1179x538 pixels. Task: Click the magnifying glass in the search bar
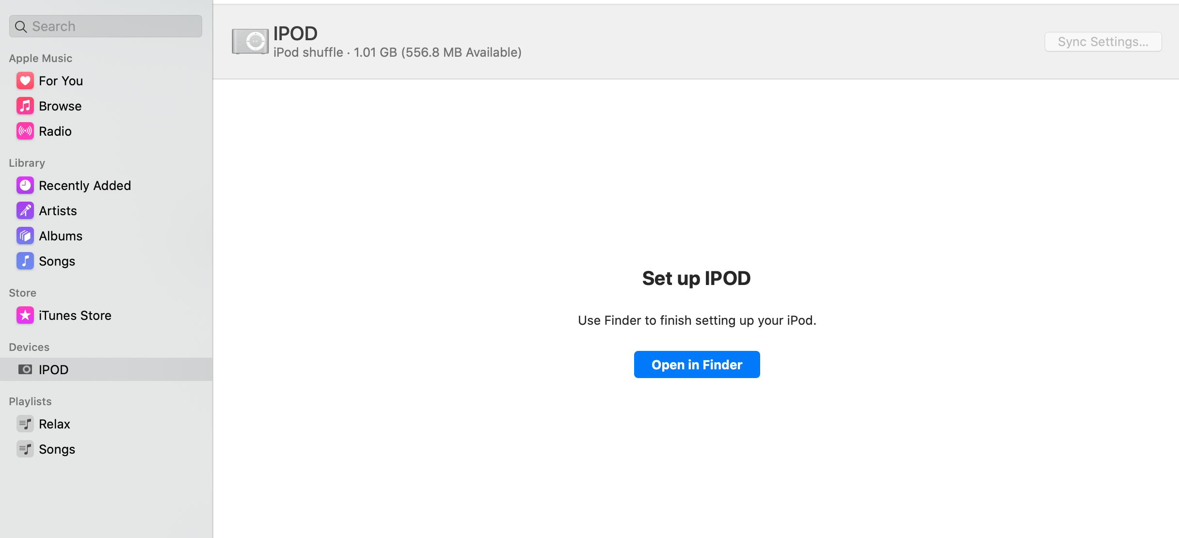[21, 26]
